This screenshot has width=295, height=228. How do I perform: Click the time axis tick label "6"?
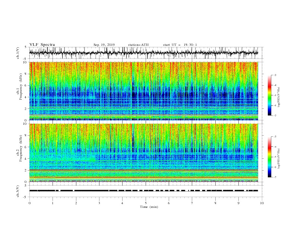[x=169, y=203]
